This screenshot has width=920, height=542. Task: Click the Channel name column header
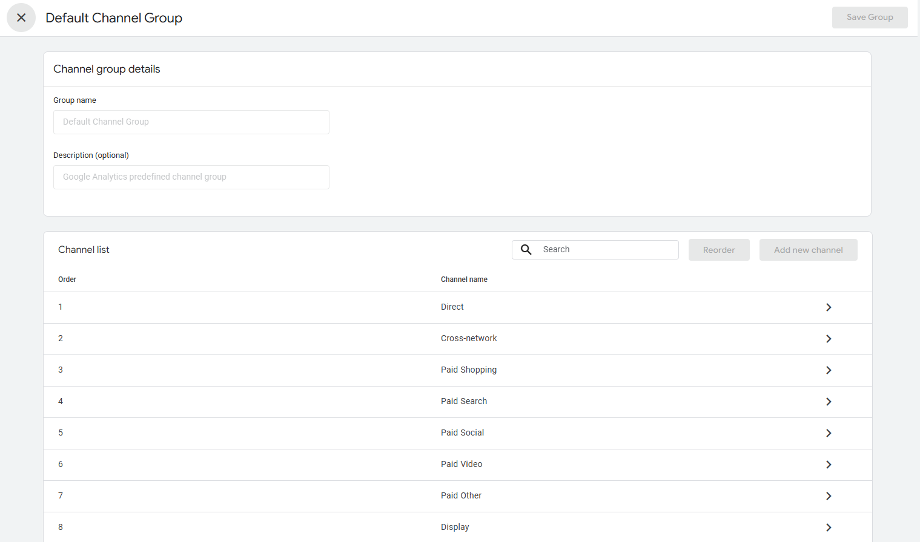click(464, 279)
